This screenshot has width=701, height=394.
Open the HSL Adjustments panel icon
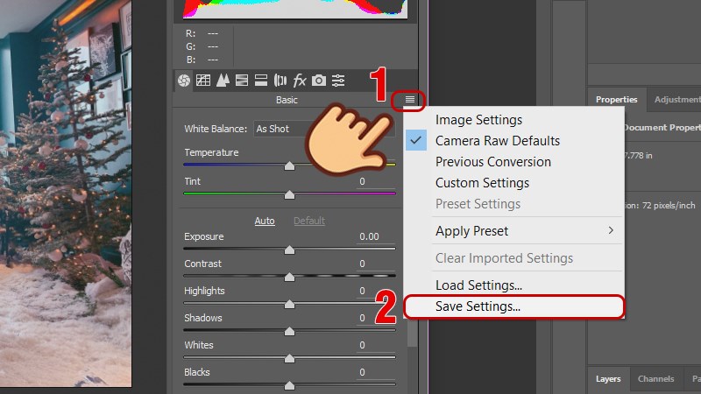click(x=242, y=81)
